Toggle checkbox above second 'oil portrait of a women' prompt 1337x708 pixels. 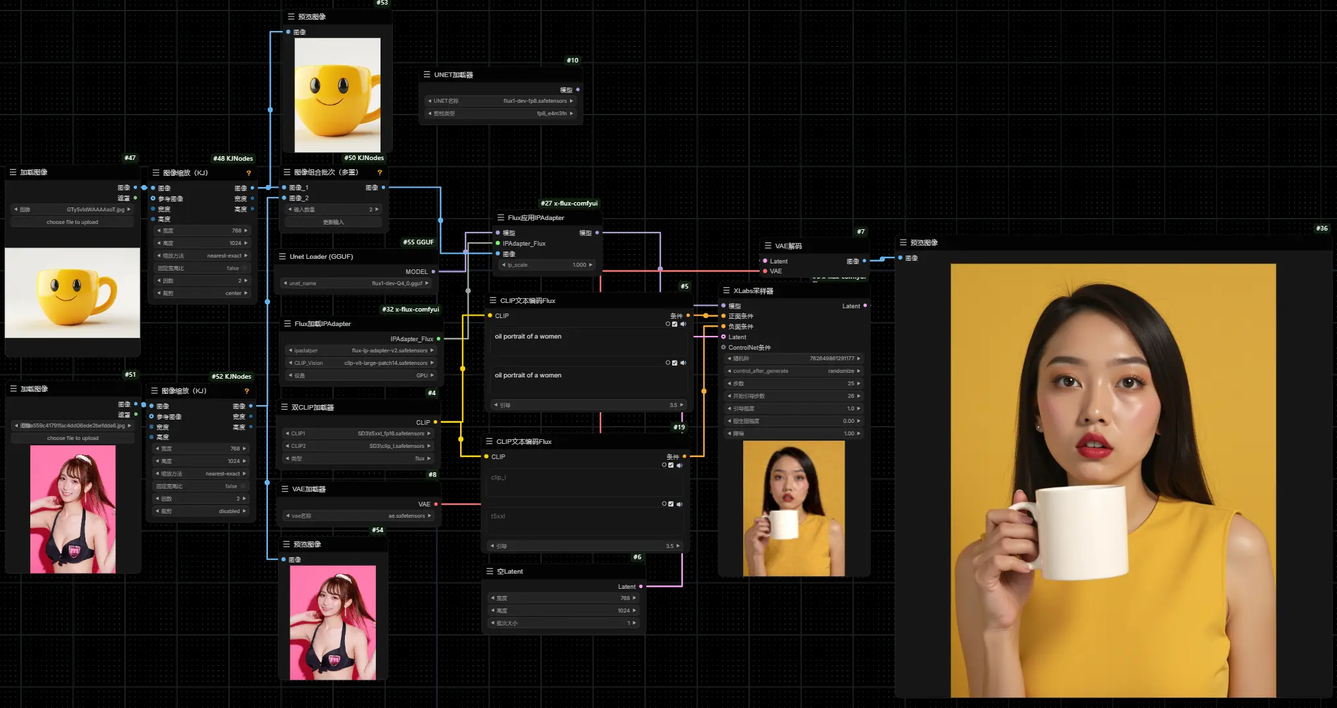click(x=675, y=363)
